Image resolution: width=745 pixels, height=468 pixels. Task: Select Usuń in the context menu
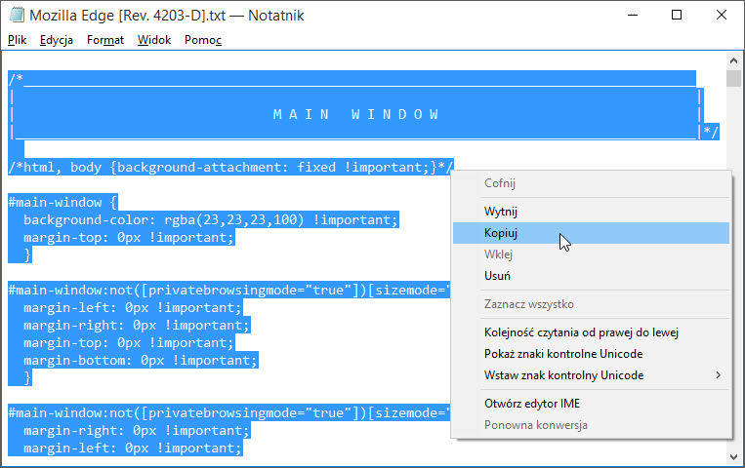pyautogui.click(x=591, y=276)
